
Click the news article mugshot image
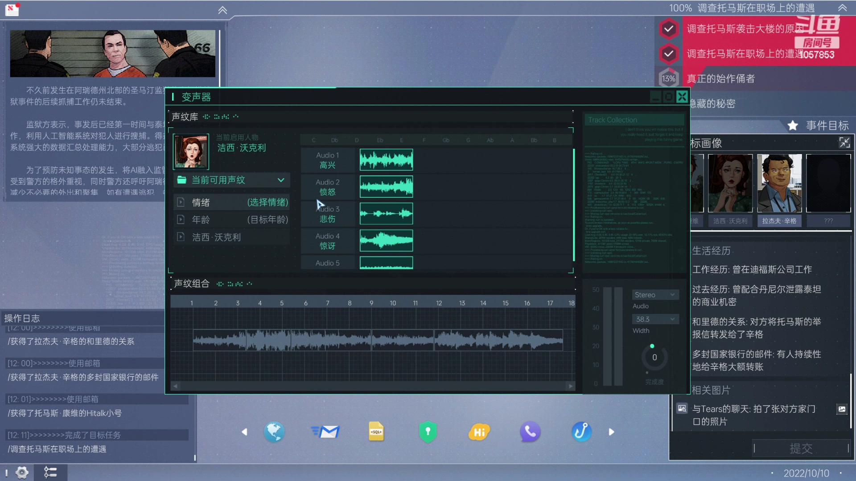(x=112, y=53)
